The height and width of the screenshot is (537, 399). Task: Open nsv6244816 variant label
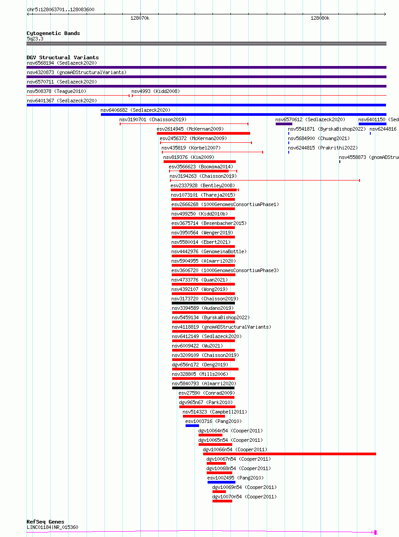pyautogui.click(x=383, y=129)
